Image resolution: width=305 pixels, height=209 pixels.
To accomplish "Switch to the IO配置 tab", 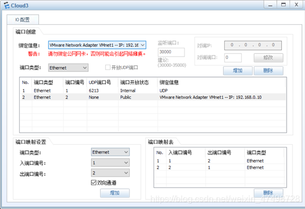I will (x=23, y=19).
